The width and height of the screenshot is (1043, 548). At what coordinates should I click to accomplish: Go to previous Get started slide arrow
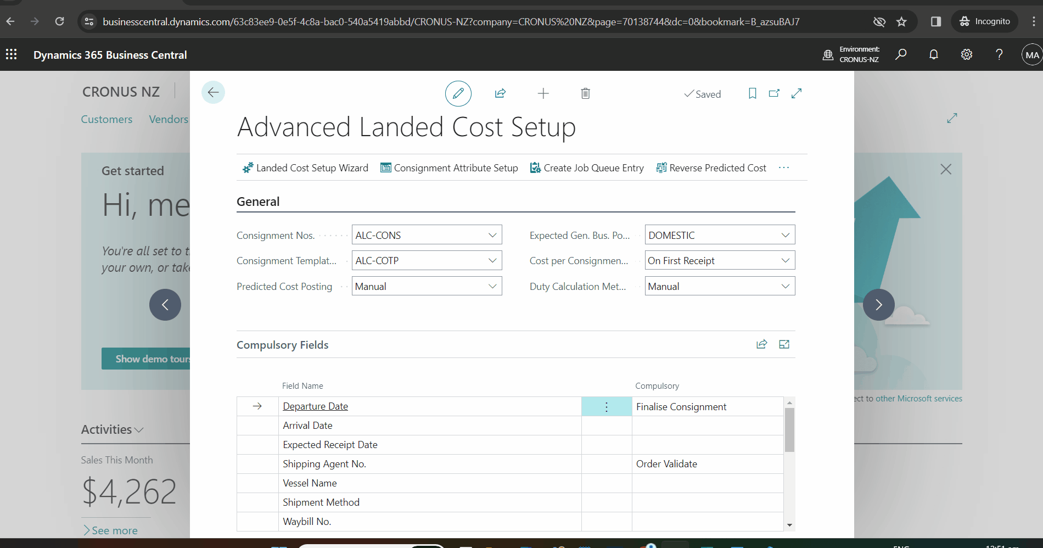click(165, 305)
